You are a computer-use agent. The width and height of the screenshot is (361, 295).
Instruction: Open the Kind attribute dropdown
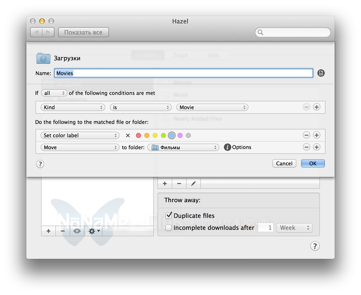coord(73,107)
